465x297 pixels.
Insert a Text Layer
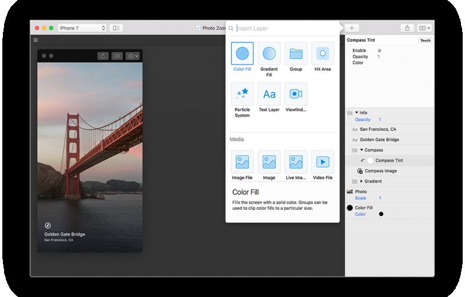269,94
